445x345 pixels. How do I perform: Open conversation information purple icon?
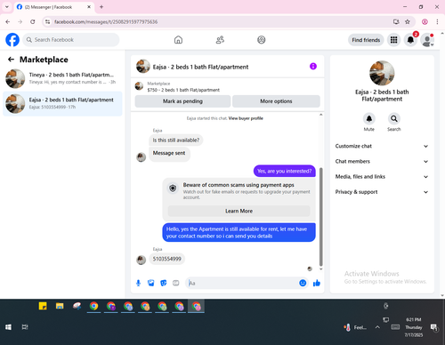(313, 67)
